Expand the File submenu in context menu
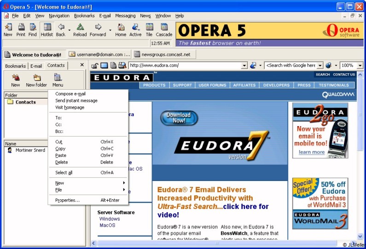 (88, 190)
